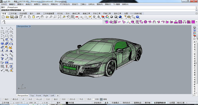Toggle the 四分点 osnap checkbox
Screen dimensions: 198x105
pyautogui.click(x=68, y=99)
